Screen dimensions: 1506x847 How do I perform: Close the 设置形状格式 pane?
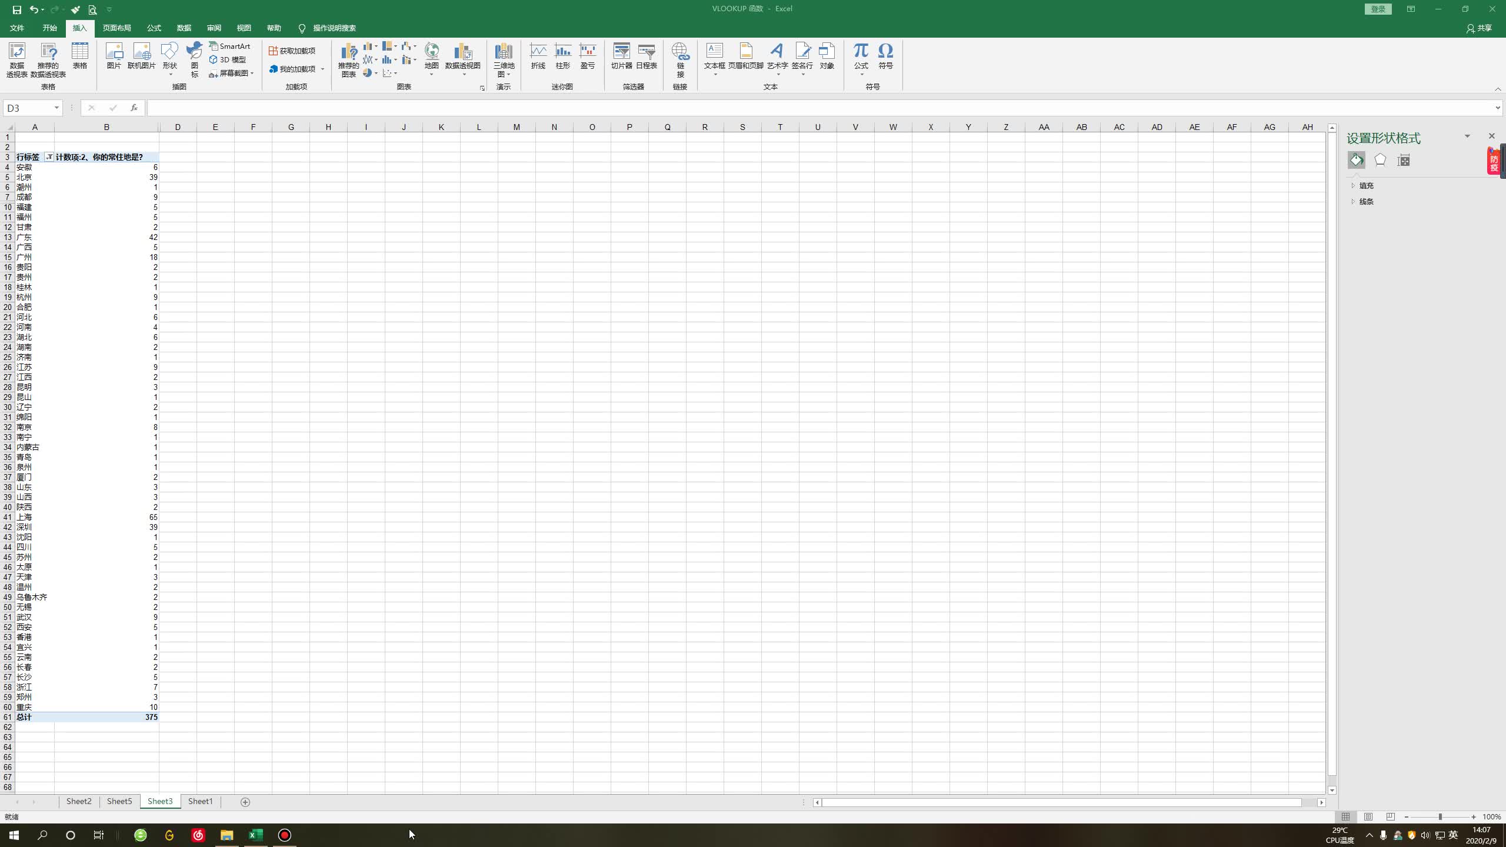[1492, 136]
